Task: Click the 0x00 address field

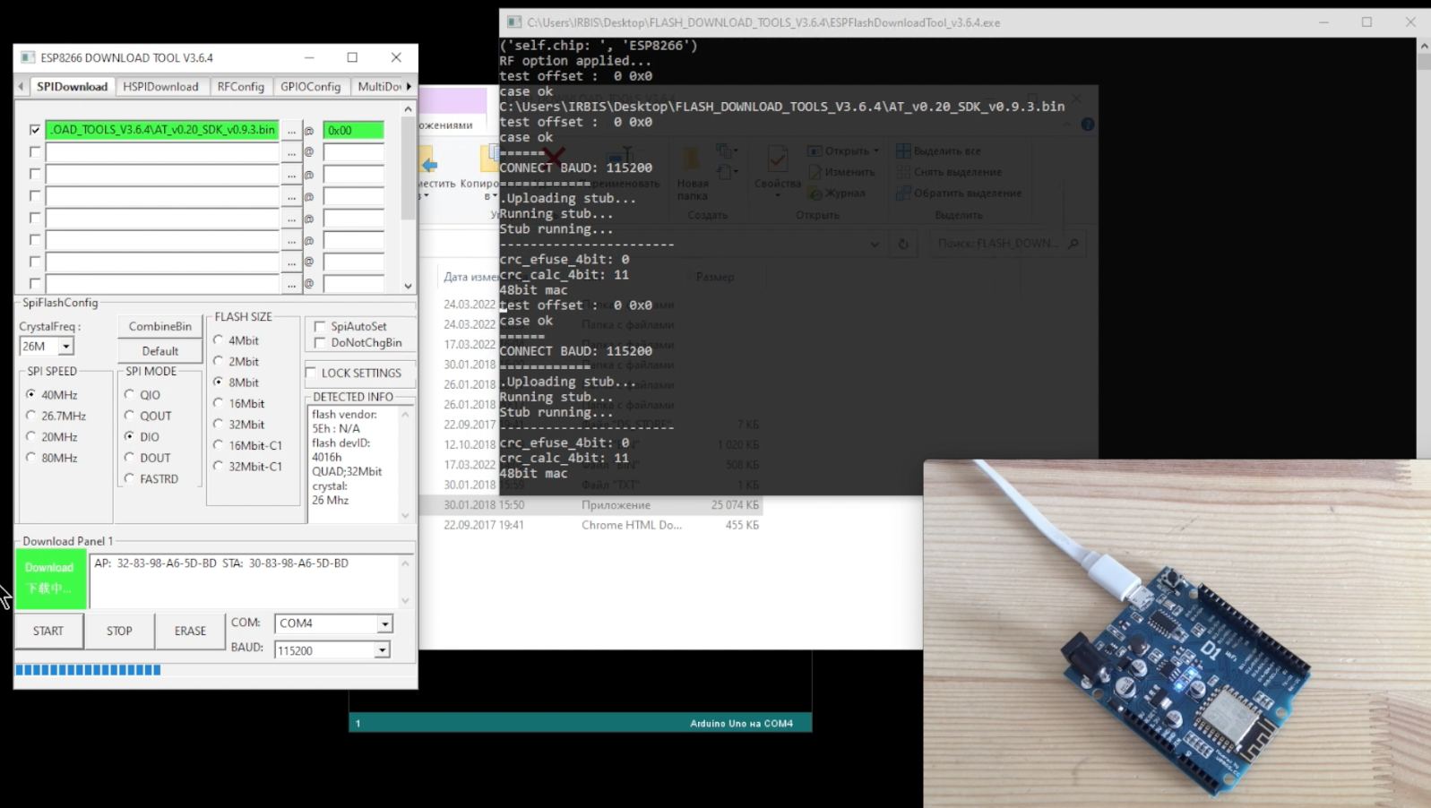Action: [x=353, y=130]
